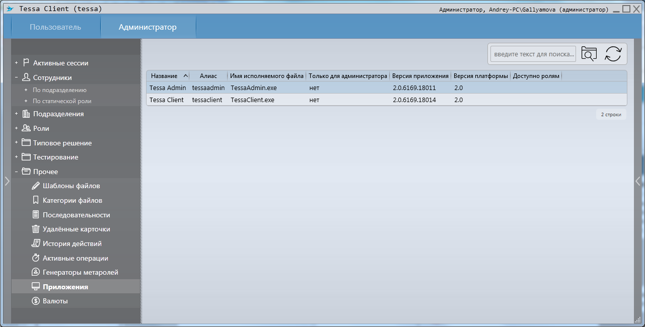Collapse the Сотрудники tree node
The width and height of the screenshot is (645, 327).
point(16,78)
